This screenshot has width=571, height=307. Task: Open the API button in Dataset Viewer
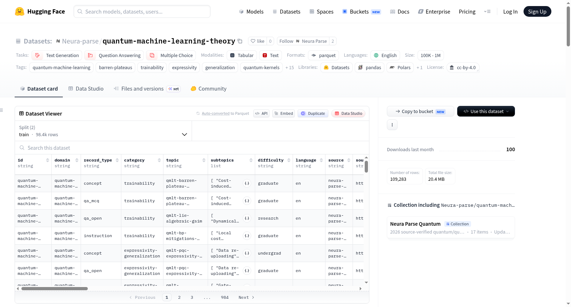coord(261,113)
